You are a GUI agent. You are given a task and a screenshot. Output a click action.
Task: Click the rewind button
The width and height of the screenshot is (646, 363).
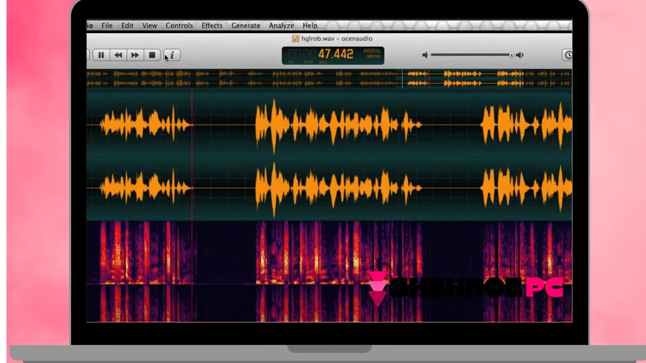(x=118, y=55)
